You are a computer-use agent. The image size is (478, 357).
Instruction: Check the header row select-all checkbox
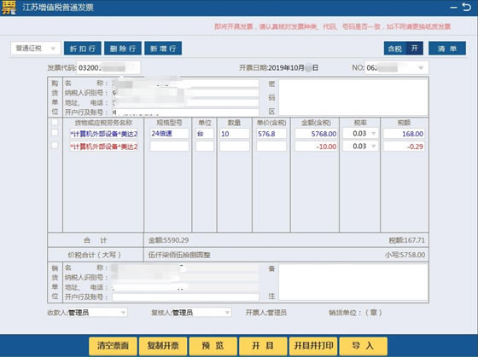coord(55,123)
